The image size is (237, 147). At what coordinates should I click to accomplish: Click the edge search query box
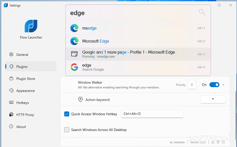[133, 13]
